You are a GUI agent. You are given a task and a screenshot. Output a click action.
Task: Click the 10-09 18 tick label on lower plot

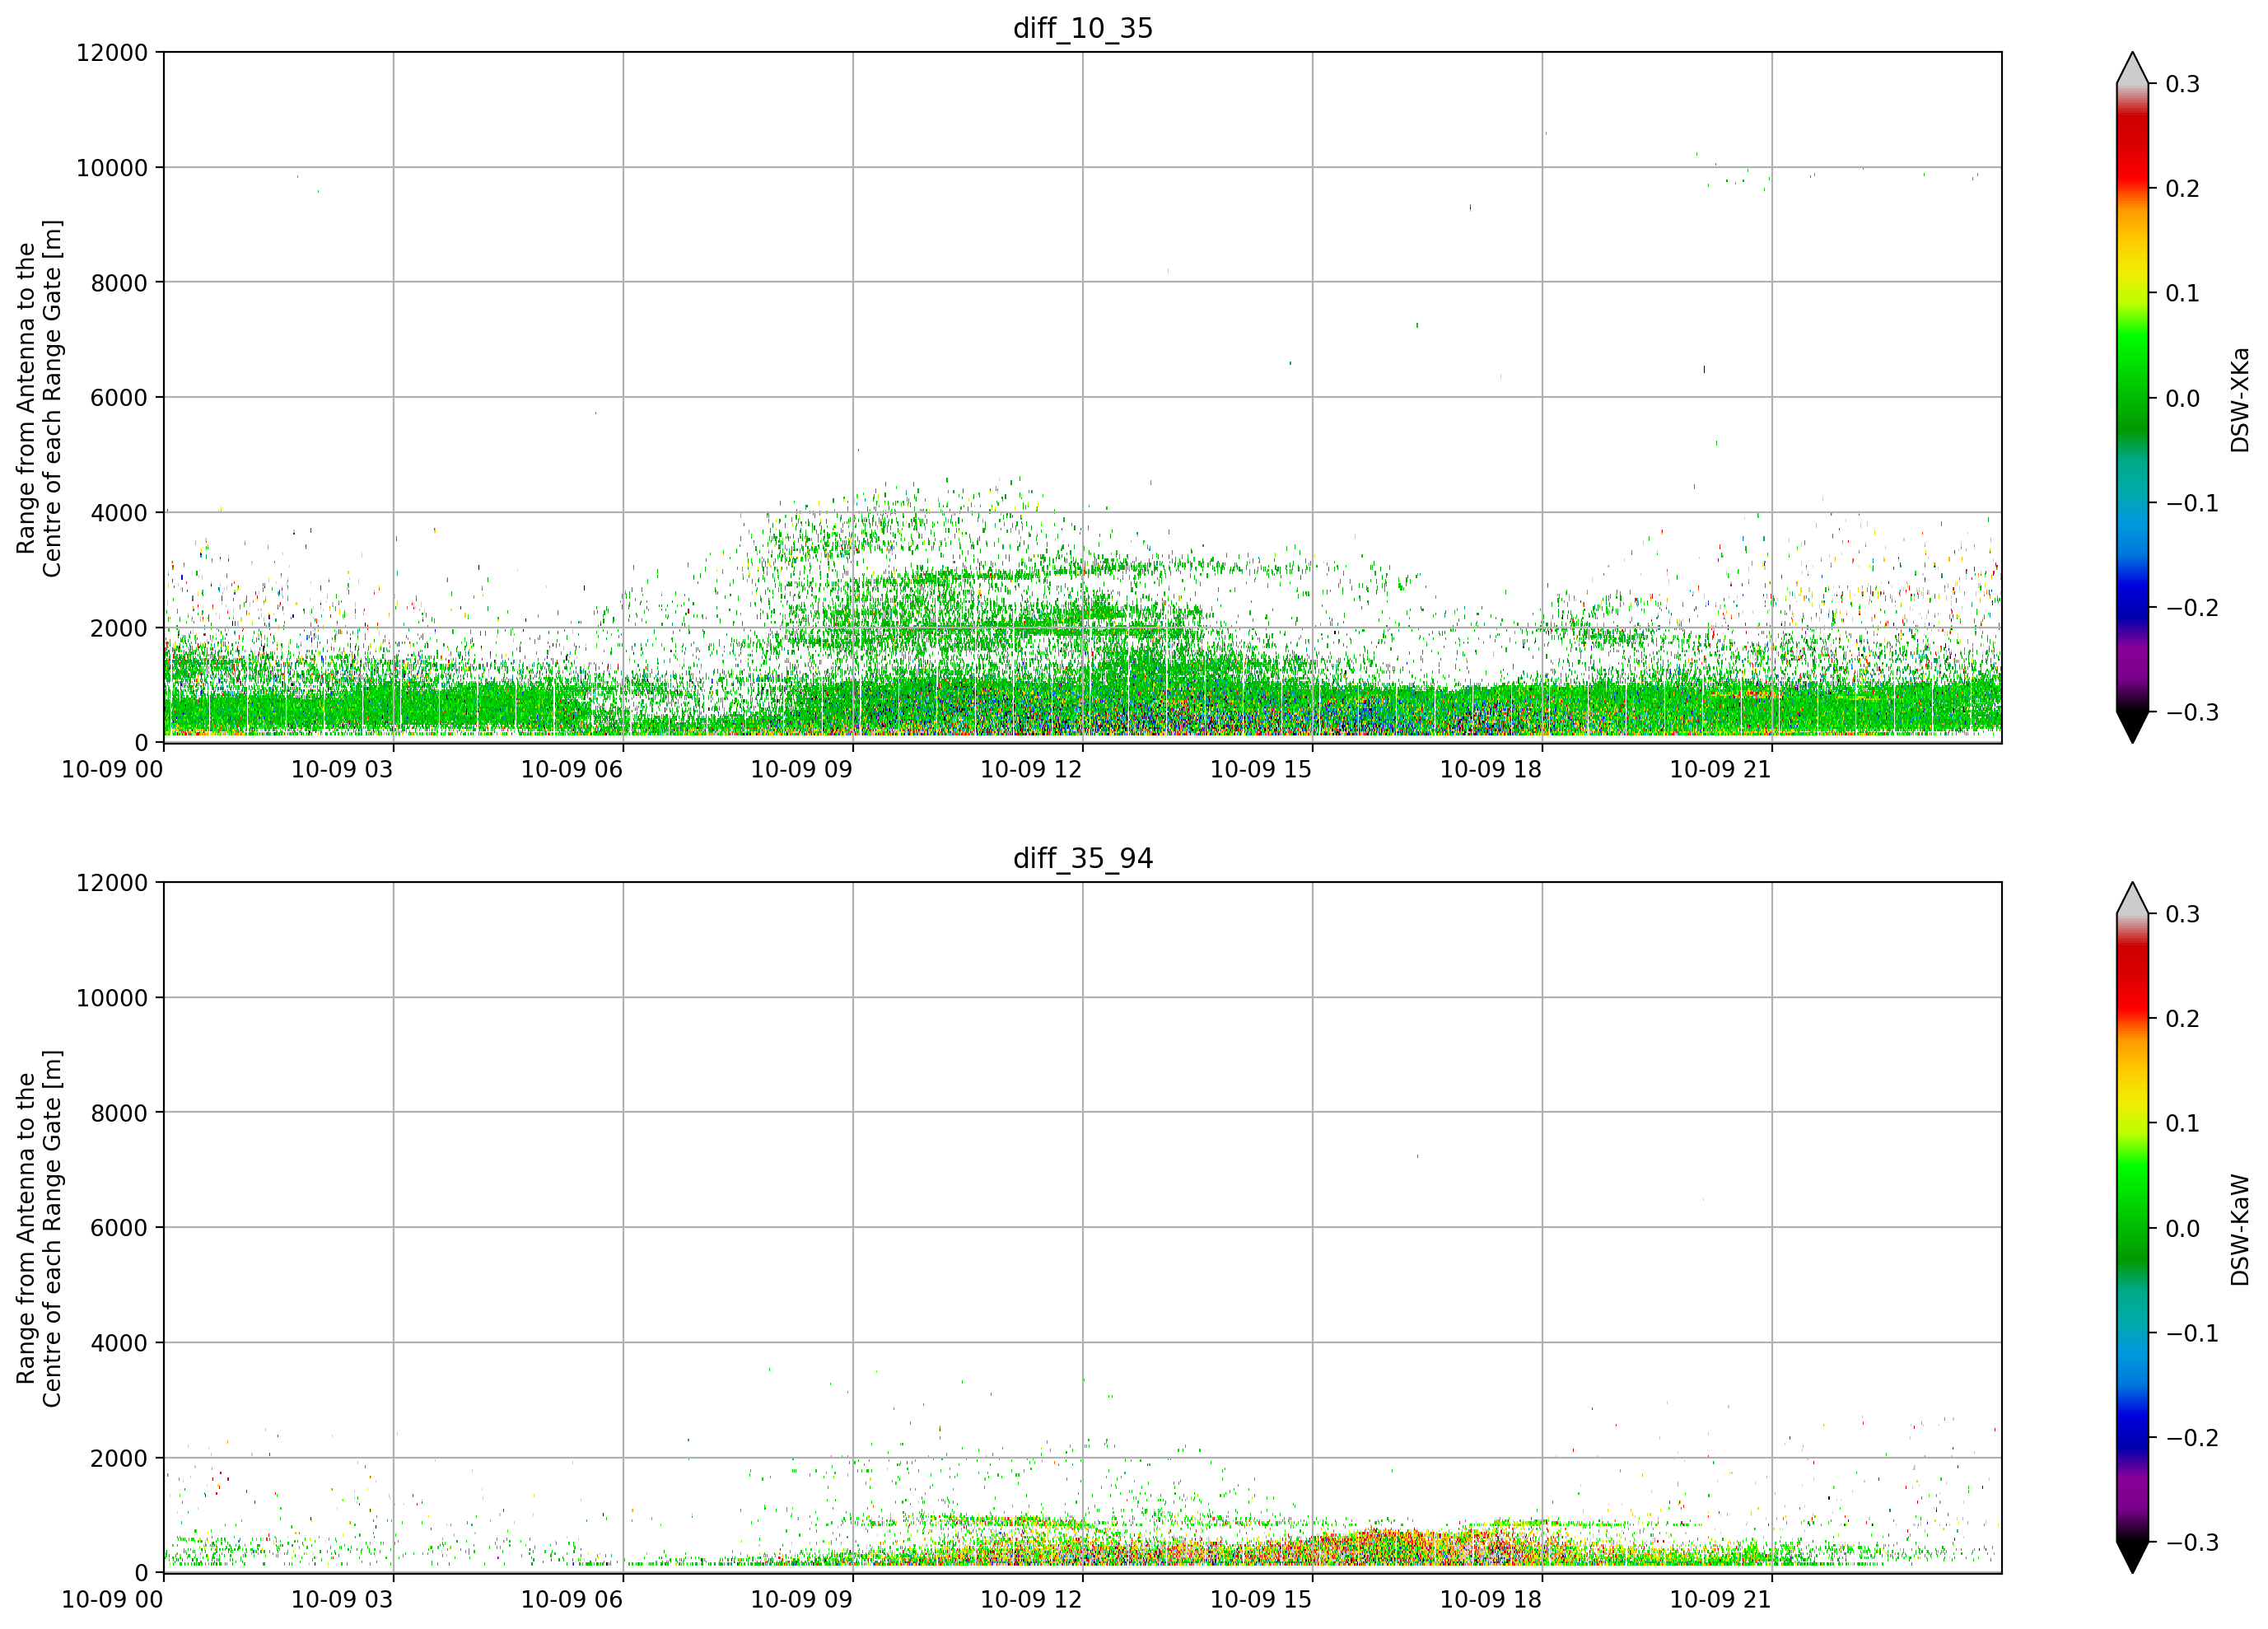[x=1490, y=1599]
